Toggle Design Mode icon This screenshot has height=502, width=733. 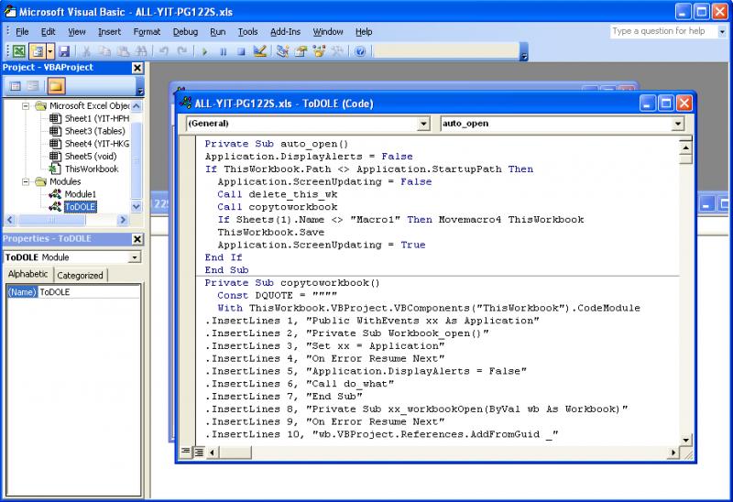point(259,51)
